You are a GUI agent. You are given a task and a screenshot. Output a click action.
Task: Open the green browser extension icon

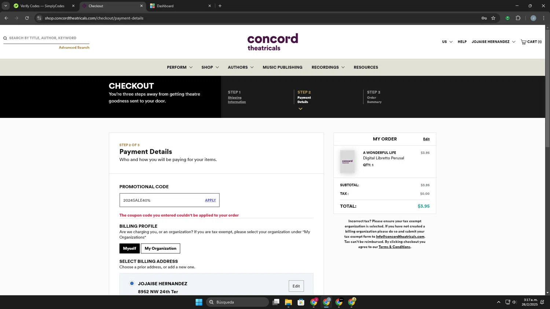pyautogui.click(x=507, y=18)
